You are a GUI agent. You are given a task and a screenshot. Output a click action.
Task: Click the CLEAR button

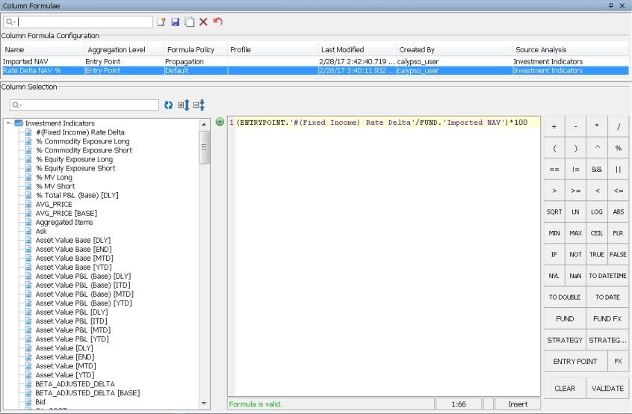(x=565, y=388)
